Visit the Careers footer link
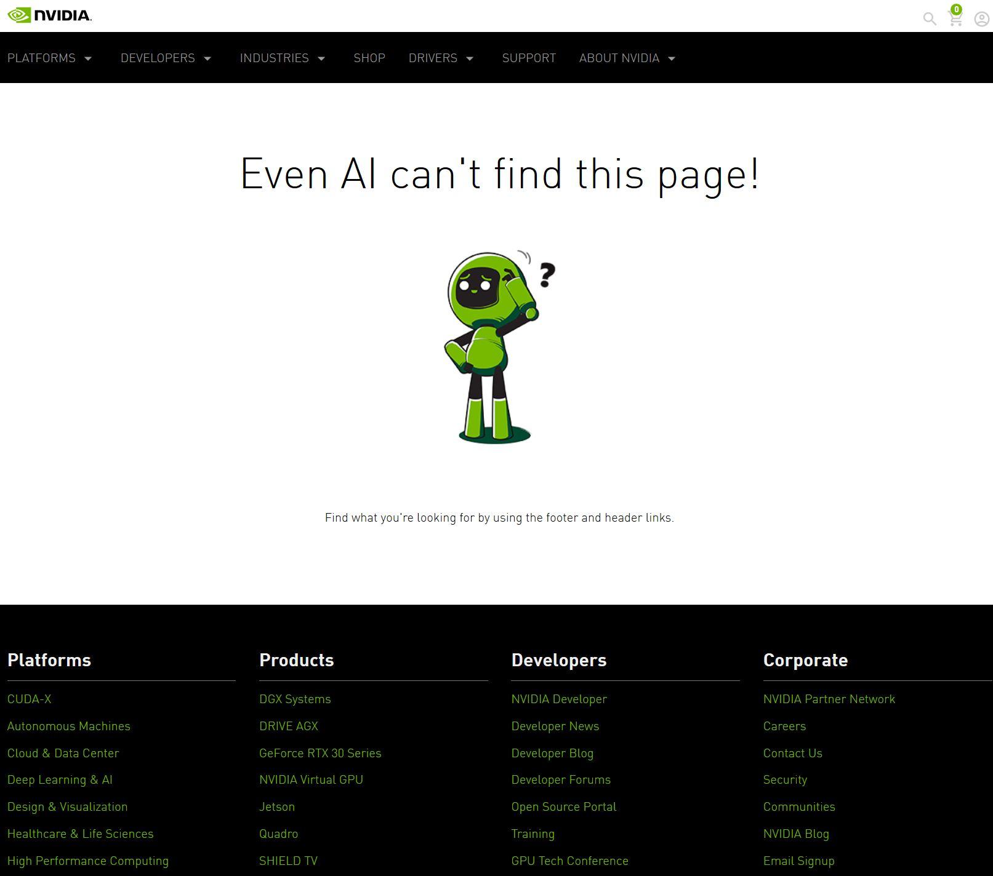 tap(784, 726)
